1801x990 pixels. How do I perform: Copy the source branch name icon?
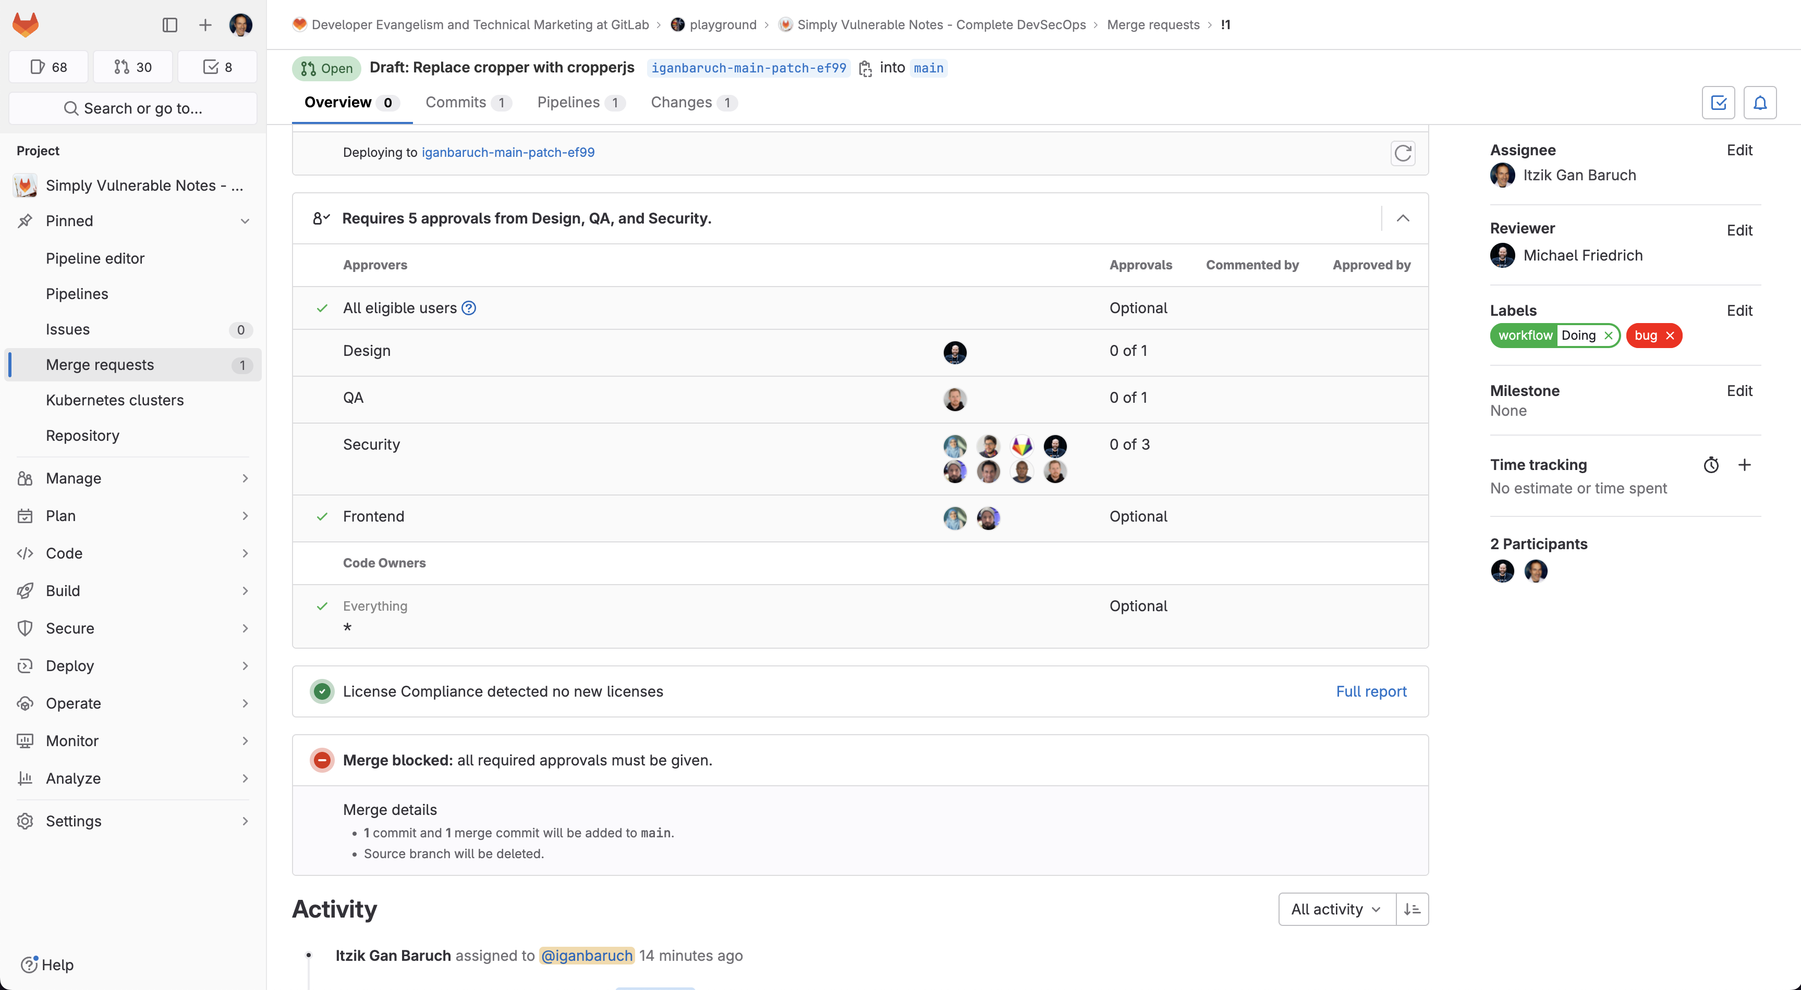pyautogui.click(x=866, y=68)
